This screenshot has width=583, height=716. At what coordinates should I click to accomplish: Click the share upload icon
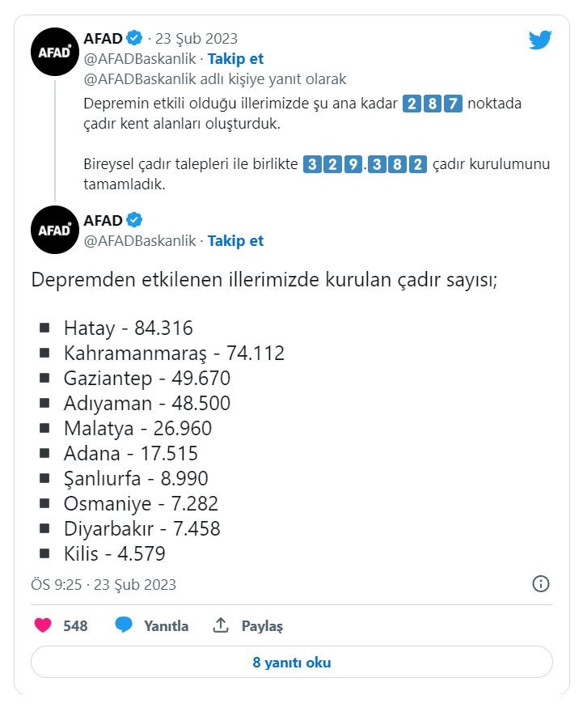[x=221, y=625]
